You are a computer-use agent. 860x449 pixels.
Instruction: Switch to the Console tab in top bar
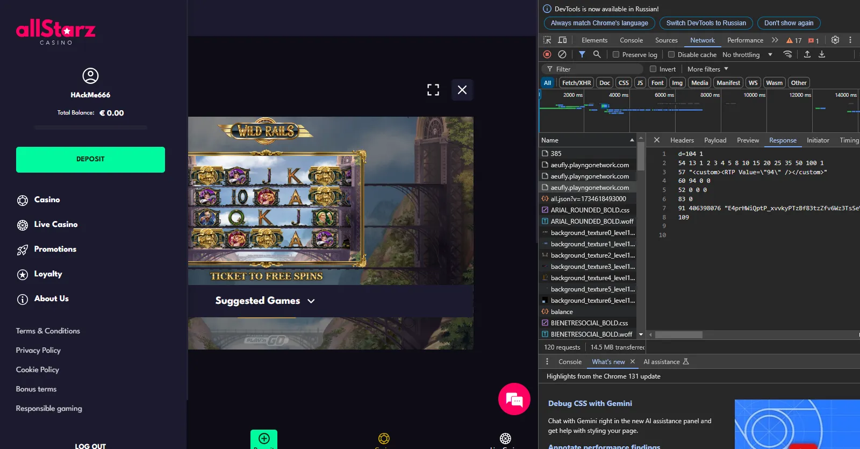point(631,40)
